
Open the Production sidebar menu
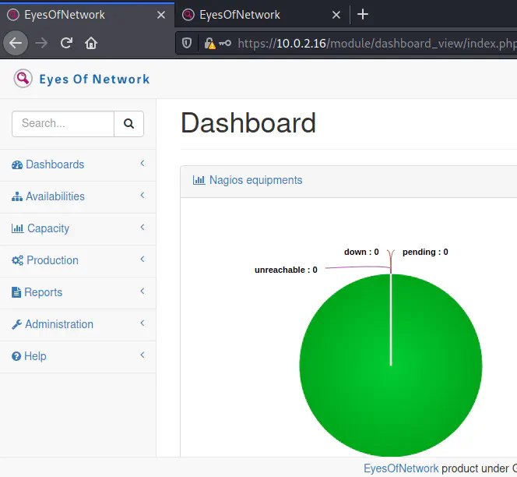52,260
